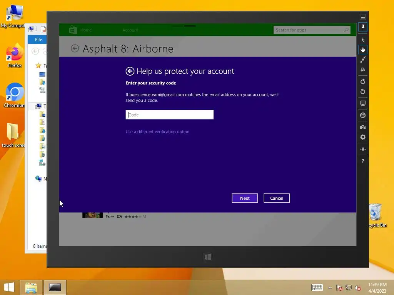
Task: Click app thumbnail below purple dialog
Action: point(92,215)
